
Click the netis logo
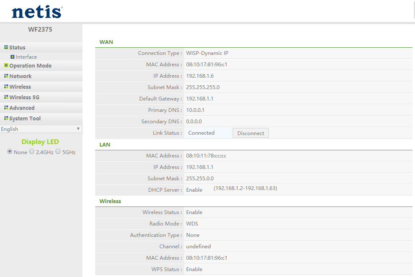[x=36, y=11]
